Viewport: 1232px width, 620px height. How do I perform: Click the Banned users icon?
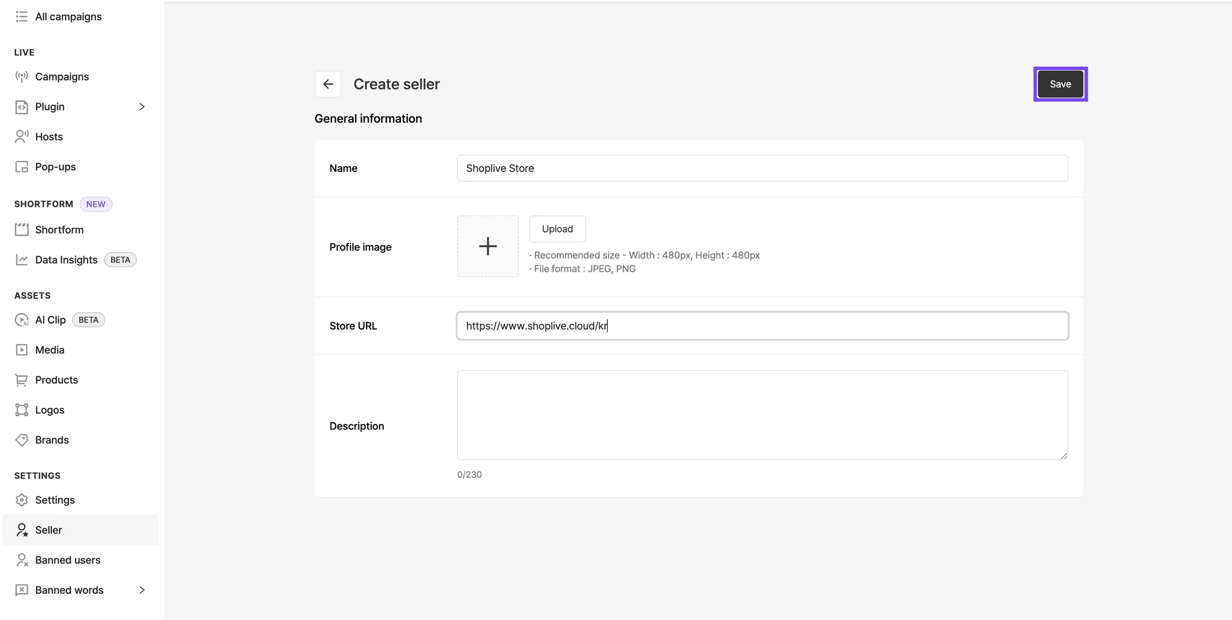(22, 560)
